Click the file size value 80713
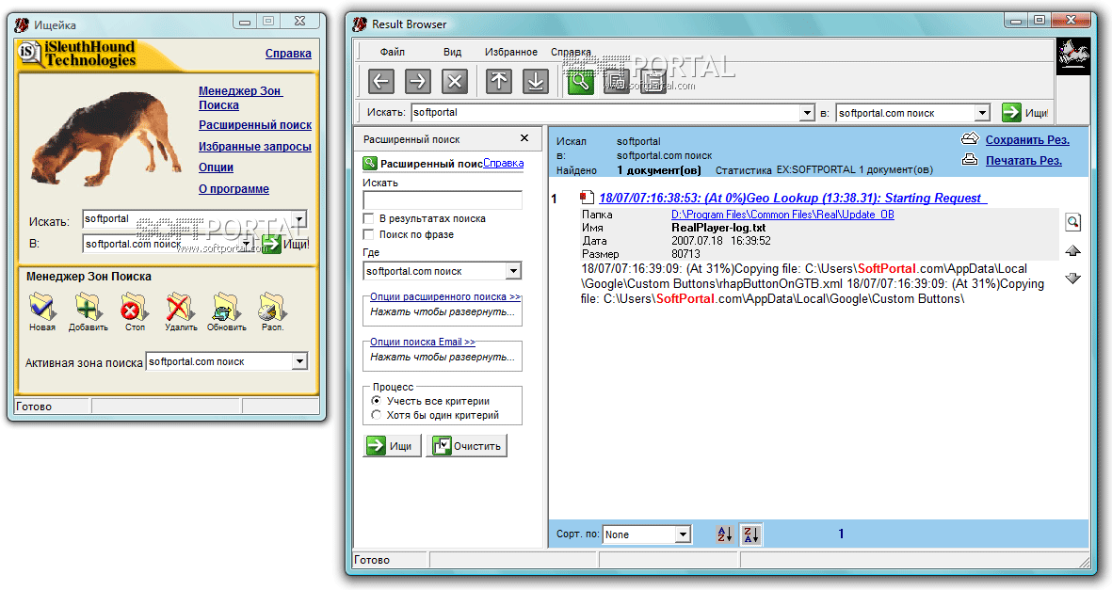The width and height of the screenshot is (1112, 590). (685, 254)
